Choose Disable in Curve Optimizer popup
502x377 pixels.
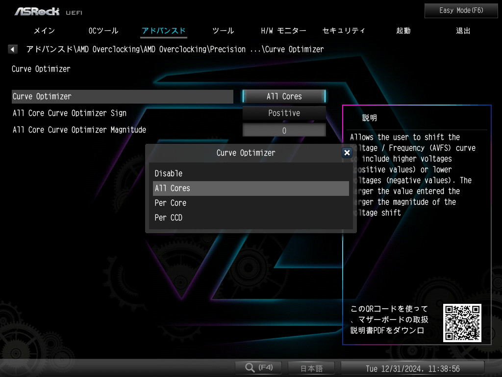[x=251, y=173]
